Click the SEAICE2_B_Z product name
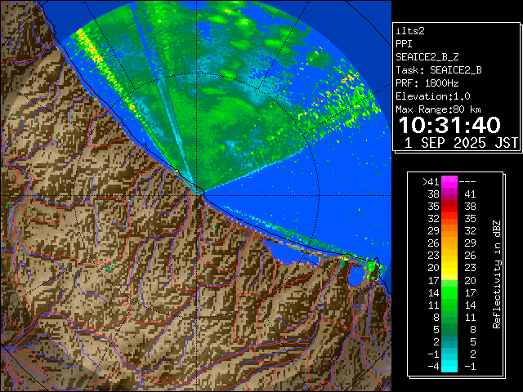Image resolution: width=523 pixels, height=392 pixels. pos(427,57)
